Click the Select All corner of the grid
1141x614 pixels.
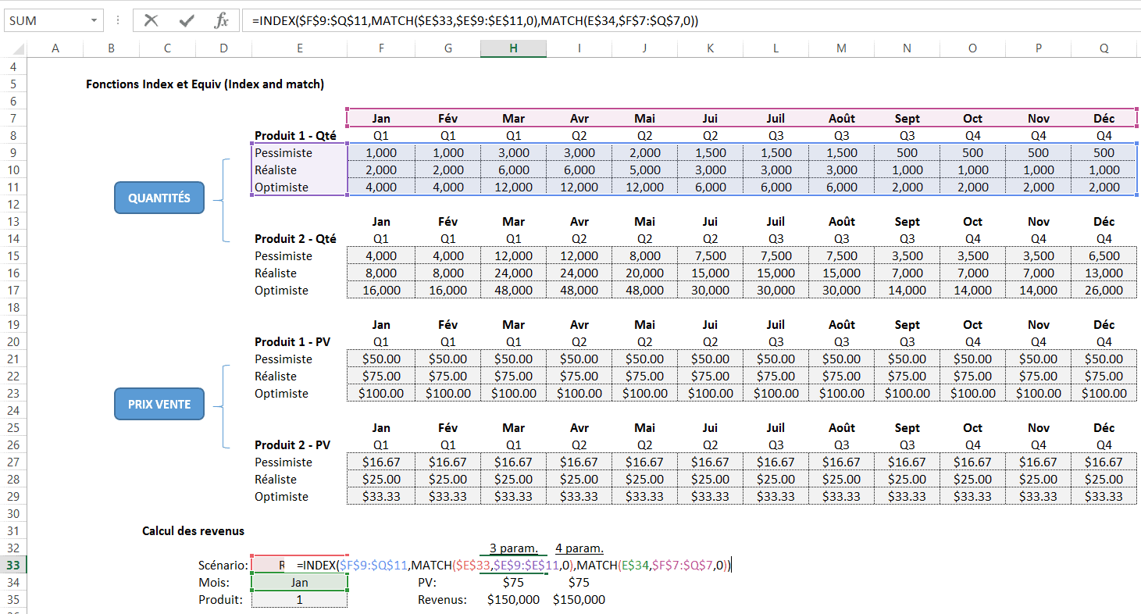point(13,48)
